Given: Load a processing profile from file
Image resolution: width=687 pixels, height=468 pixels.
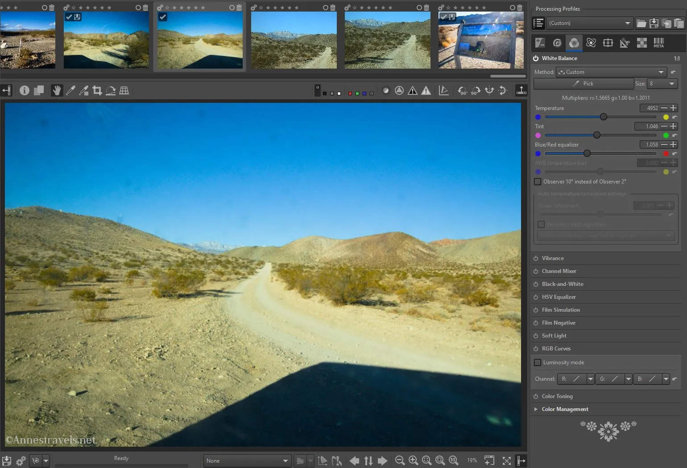Looking at the screenshot, I should point(641,23).
